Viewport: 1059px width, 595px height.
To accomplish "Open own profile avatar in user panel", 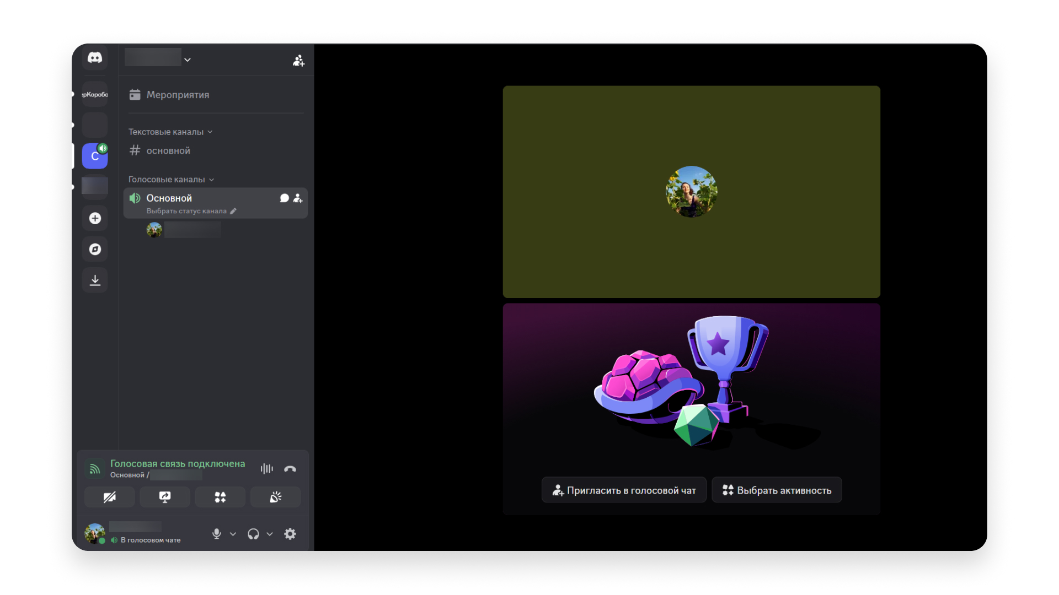I will pyautogui.click(x=95, y=533).
